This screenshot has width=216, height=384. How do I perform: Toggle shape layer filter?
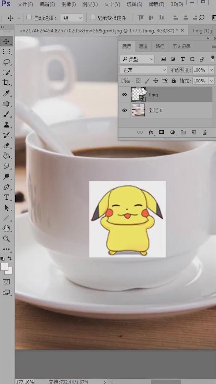click(192, 59)
